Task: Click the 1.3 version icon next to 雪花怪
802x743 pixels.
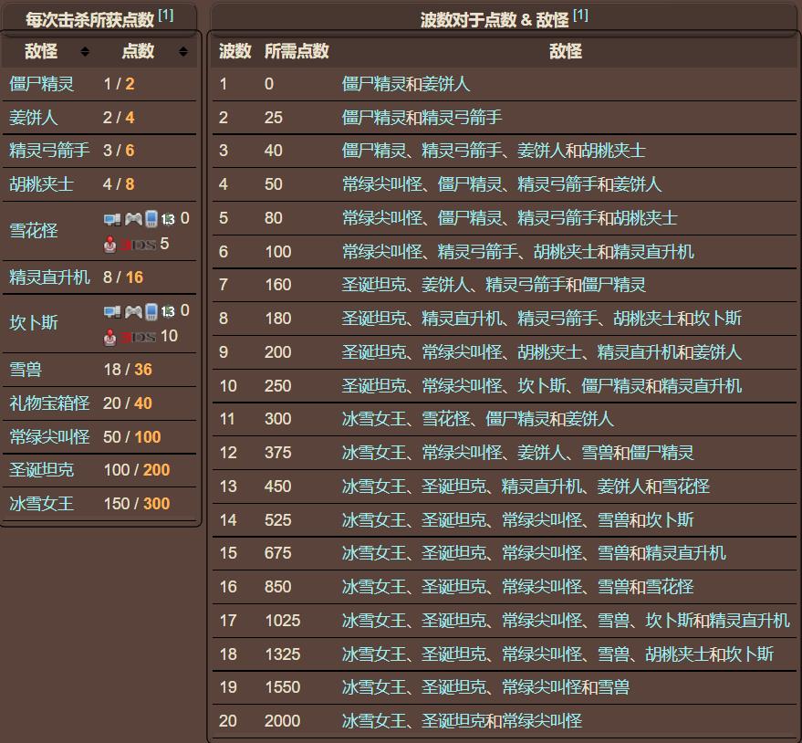Action: (168, 218)
